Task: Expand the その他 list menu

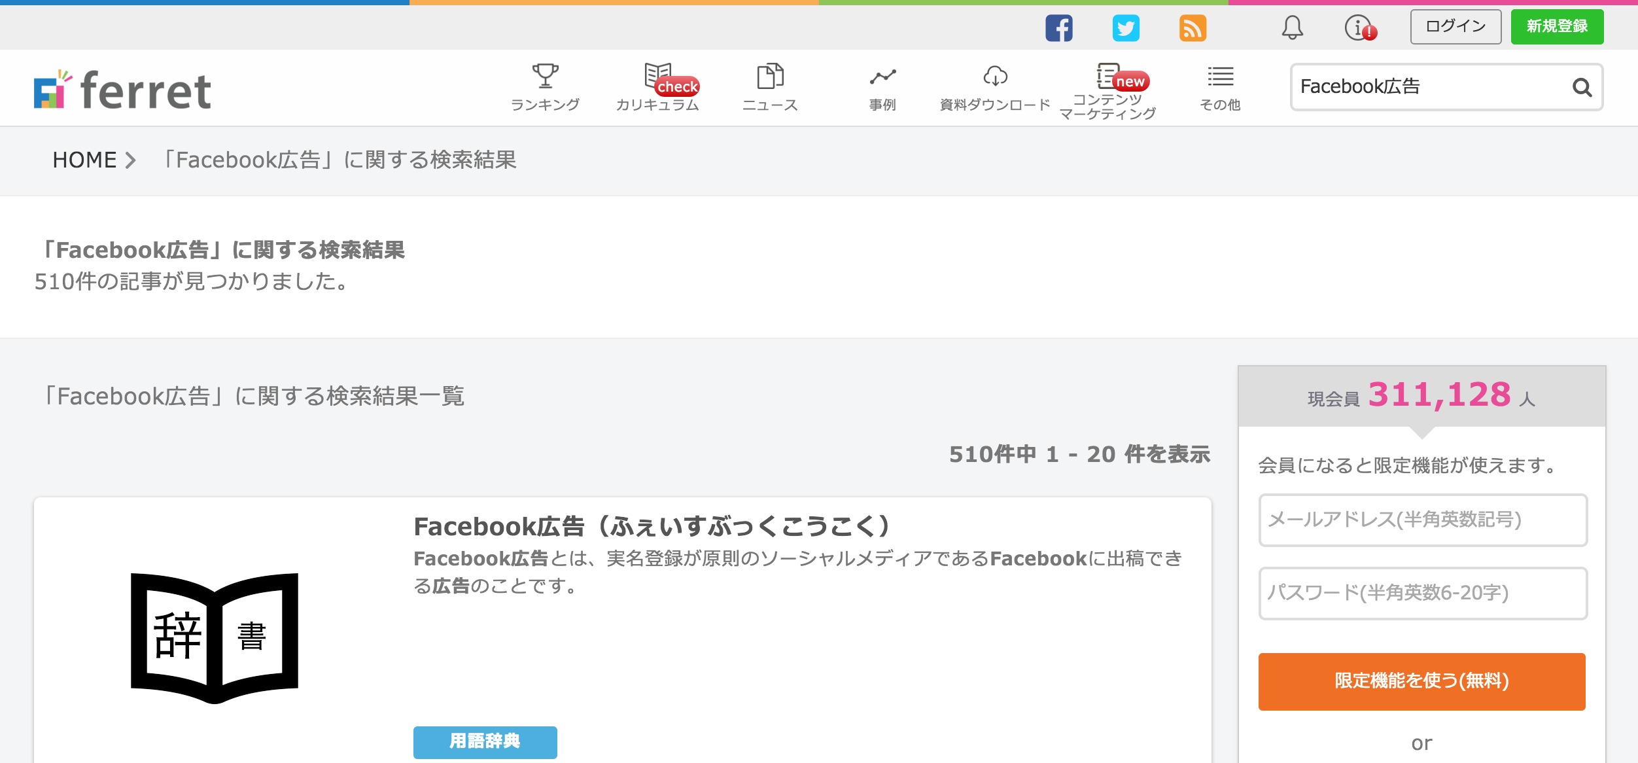Action: tap(1220, 88)
